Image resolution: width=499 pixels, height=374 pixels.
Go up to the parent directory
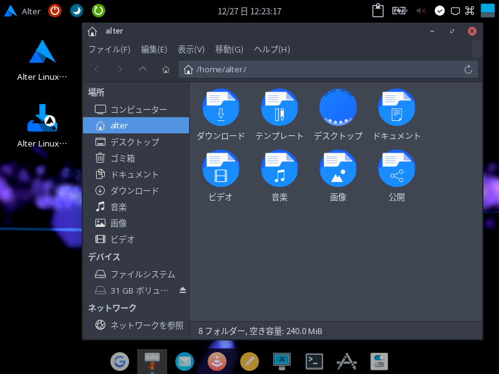pyautogui.click(x=142, y=69)
